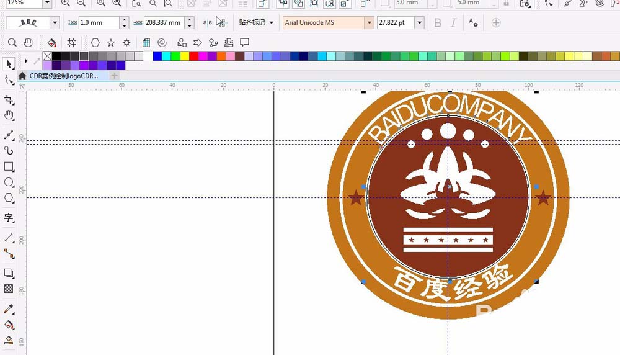Click the Spiral tool icon
The height and width of the screenshot is (355, 620).
(x=162, y=42)
